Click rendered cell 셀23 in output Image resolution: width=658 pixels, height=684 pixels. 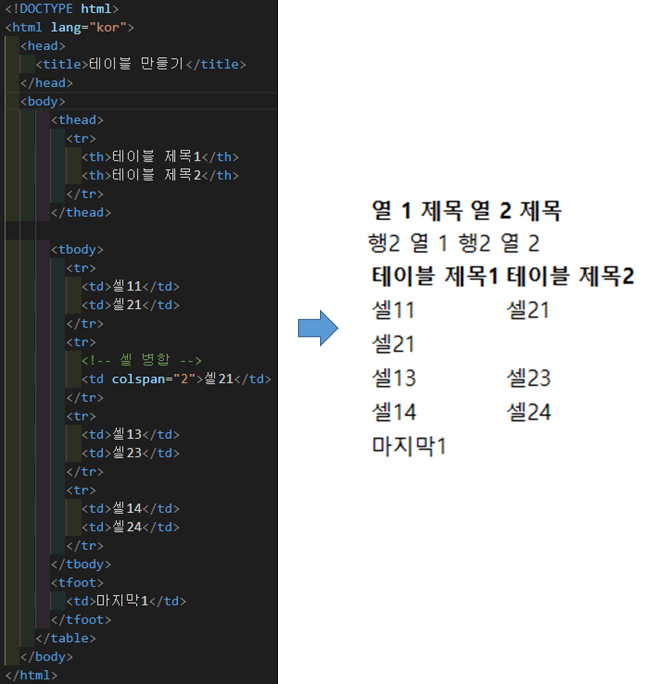coord(529,378)
